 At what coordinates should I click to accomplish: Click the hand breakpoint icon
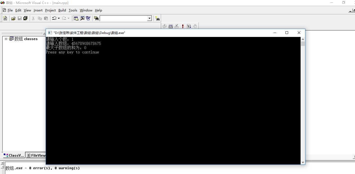(195, 26)
